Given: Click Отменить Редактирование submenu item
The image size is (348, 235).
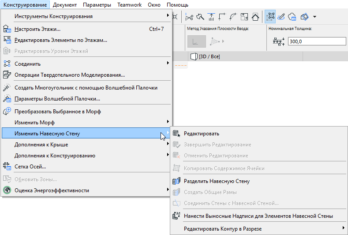Looking at the screenshot, I should 259,156.
